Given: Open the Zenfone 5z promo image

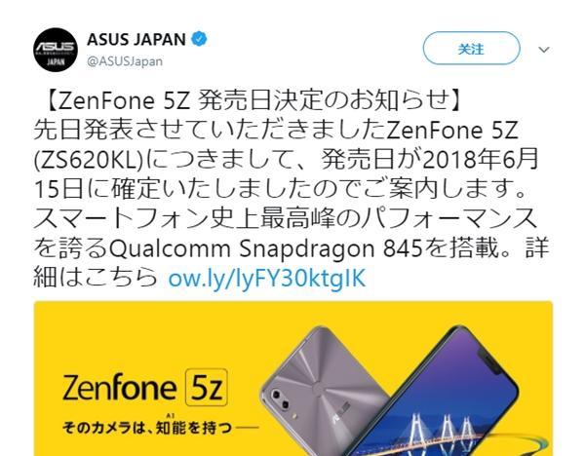Looking at the screenshot, I should tap(292, 378).
